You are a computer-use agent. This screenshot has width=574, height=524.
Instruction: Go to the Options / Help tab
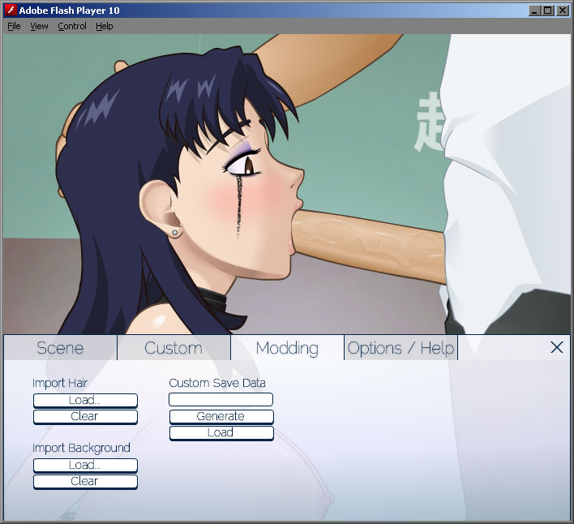pyautogui.click(x=401, y=348)
